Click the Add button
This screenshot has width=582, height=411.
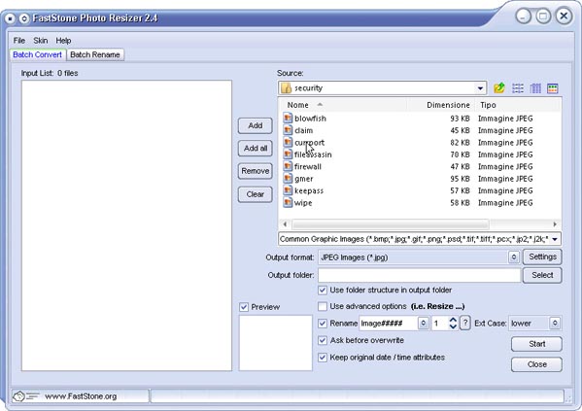(255, 125)
